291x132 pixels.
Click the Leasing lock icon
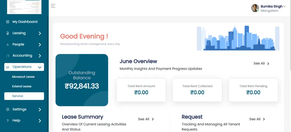pyautogui.click(x=8, y=33)
